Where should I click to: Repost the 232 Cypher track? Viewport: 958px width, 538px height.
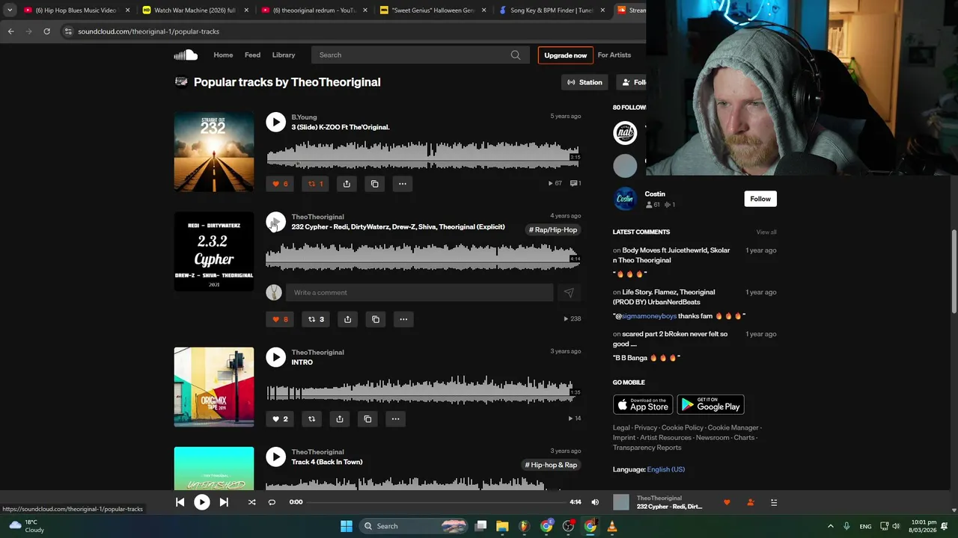click(x=316, y=319)
